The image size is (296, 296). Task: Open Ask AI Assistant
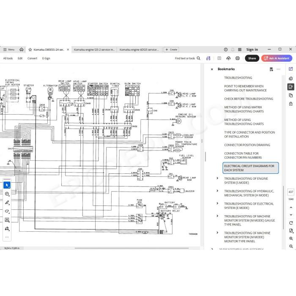pos(277,58)
